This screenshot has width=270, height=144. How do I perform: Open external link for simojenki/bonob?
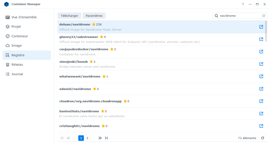pyautogui.click(x=261, y=64)
